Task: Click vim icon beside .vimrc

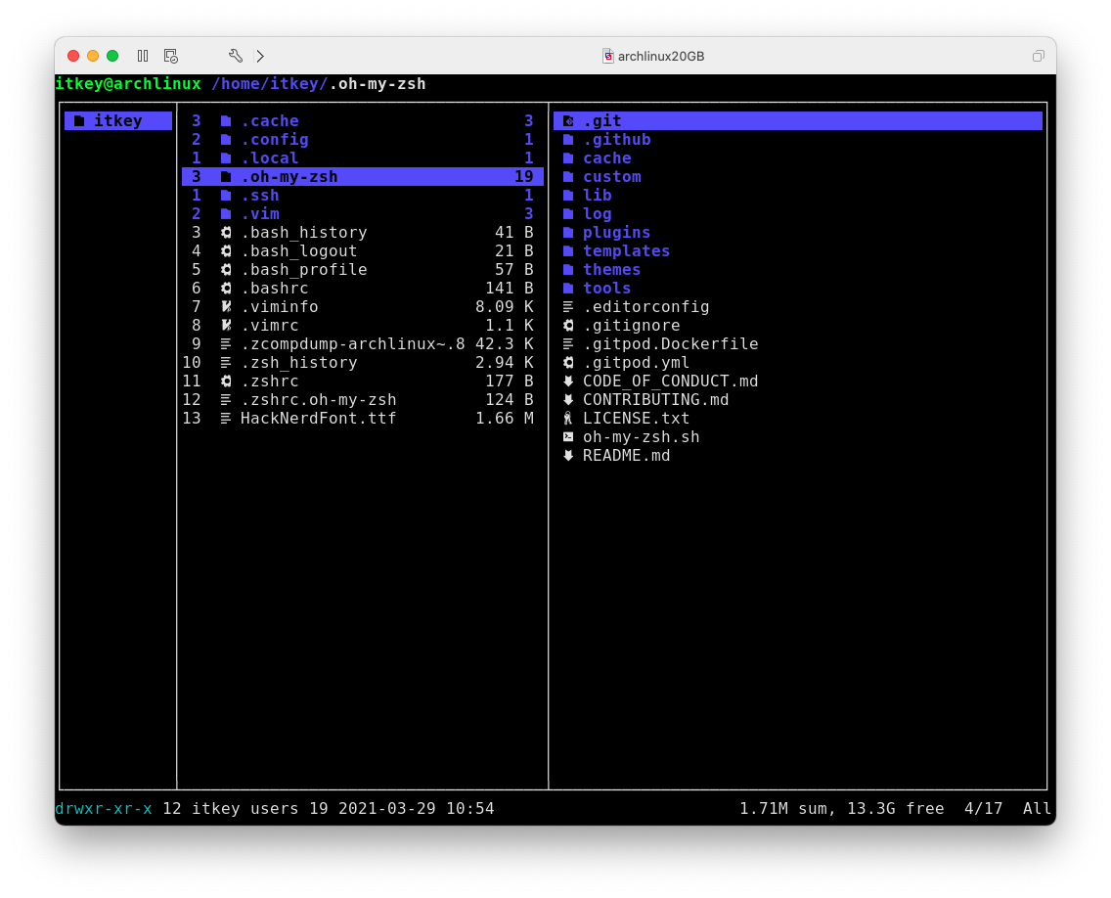Action: [226, 326]
